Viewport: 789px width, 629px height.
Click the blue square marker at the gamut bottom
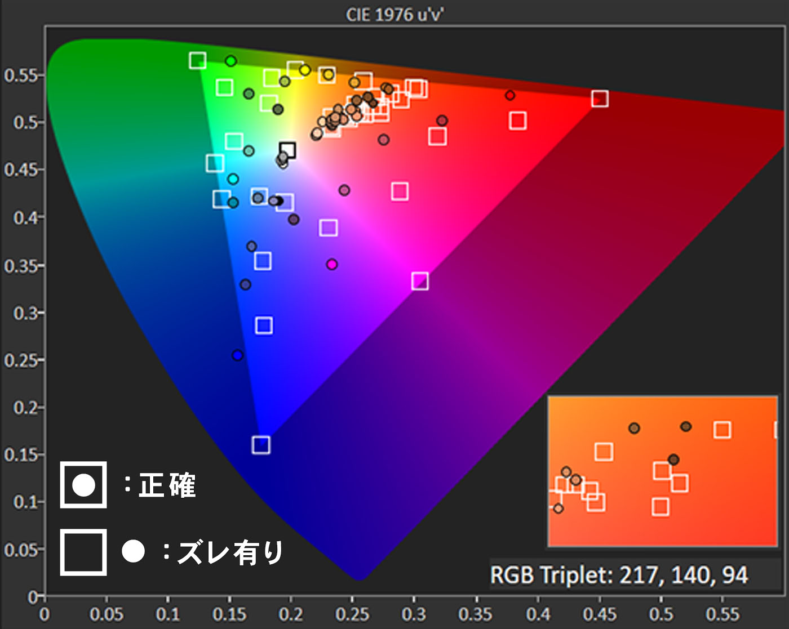click(x=265, y=324)
